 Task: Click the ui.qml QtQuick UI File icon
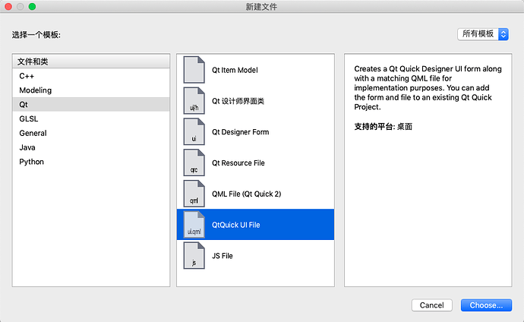click(x=194, y=225)
